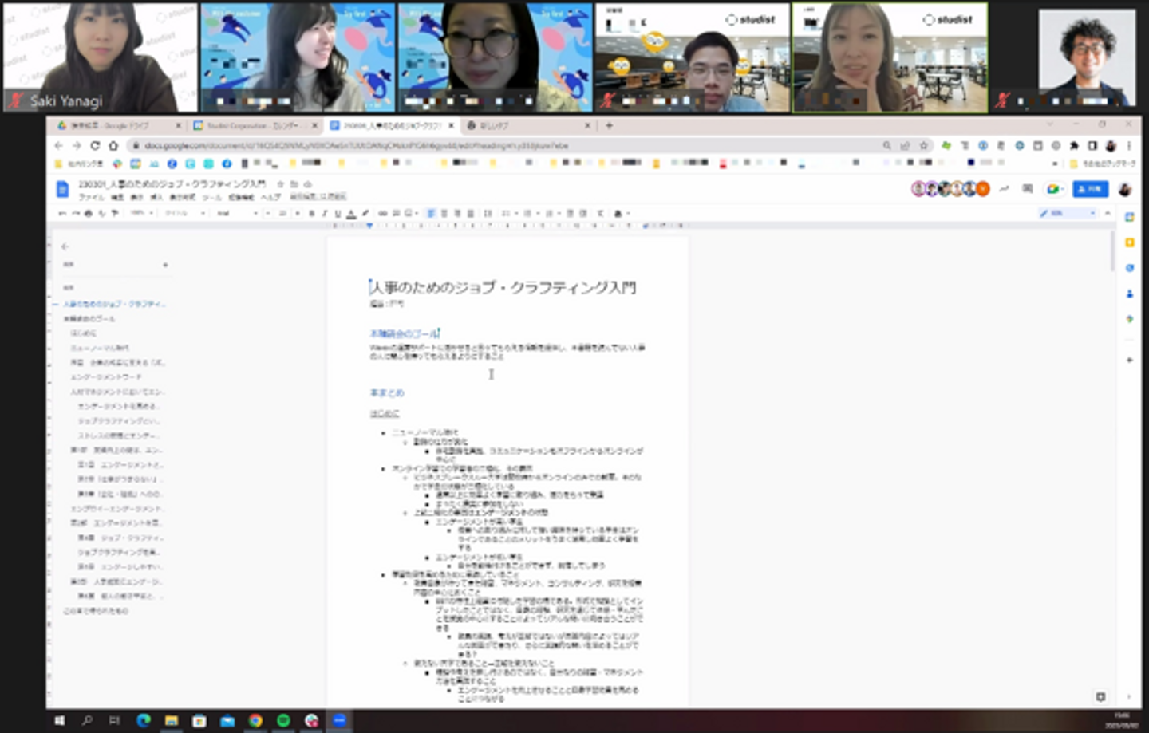Clear formatting from selected text
The height and width of the screenshot is (733, 1149).
pos(600,214)
